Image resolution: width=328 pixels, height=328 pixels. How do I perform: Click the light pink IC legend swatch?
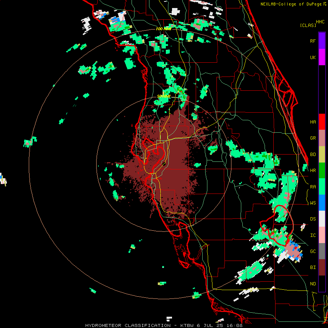322,235
